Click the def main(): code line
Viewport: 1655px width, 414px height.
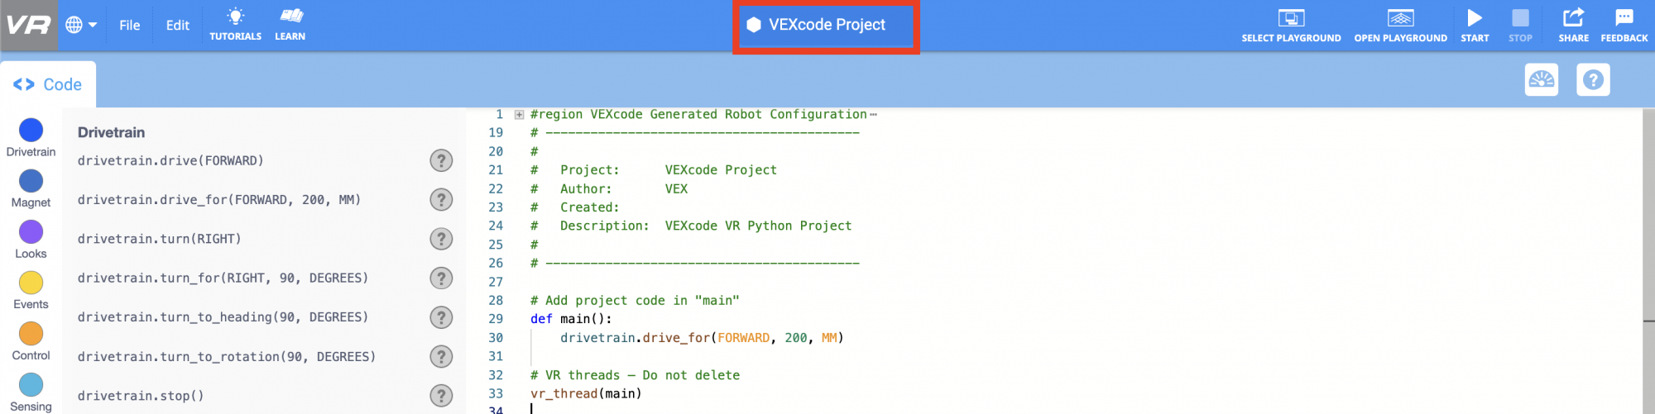[571, 319]
